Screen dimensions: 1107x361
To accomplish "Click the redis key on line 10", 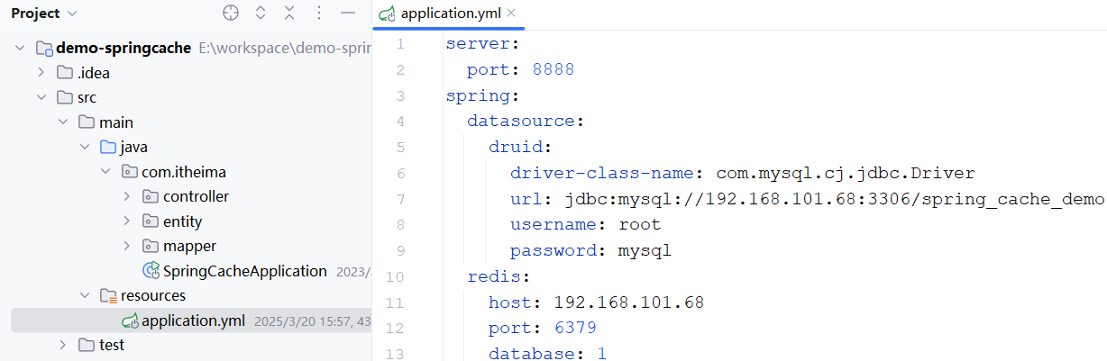I will [x=494, y=276].
